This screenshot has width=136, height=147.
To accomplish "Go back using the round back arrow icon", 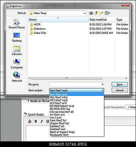I will coord(91,13).
